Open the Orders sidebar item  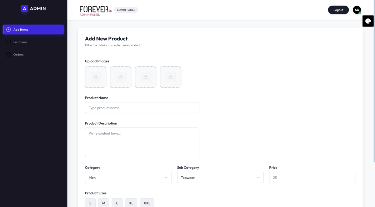[x=18, y=54]
